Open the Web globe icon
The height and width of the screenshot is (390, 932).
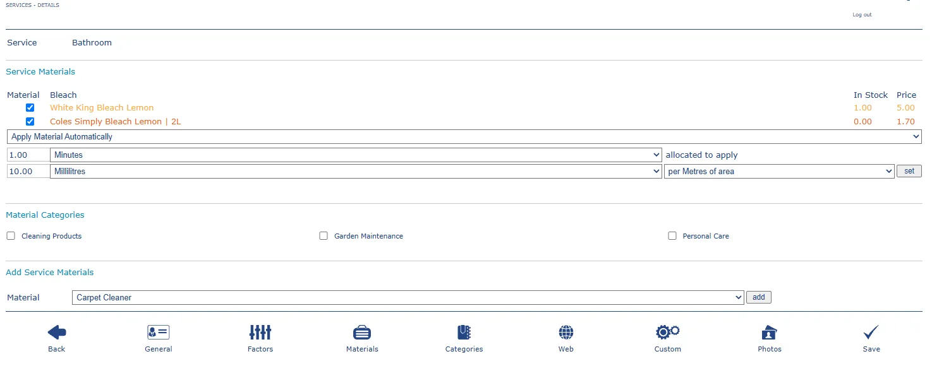click(x=566, y=332)
